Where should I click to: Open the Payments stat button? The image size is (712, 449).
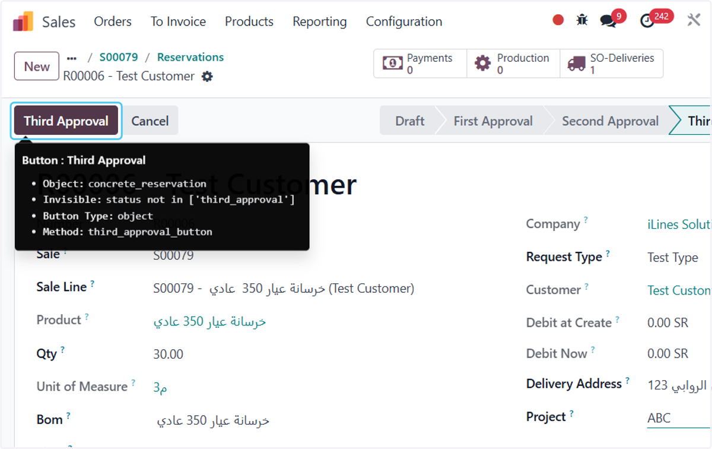420,64
